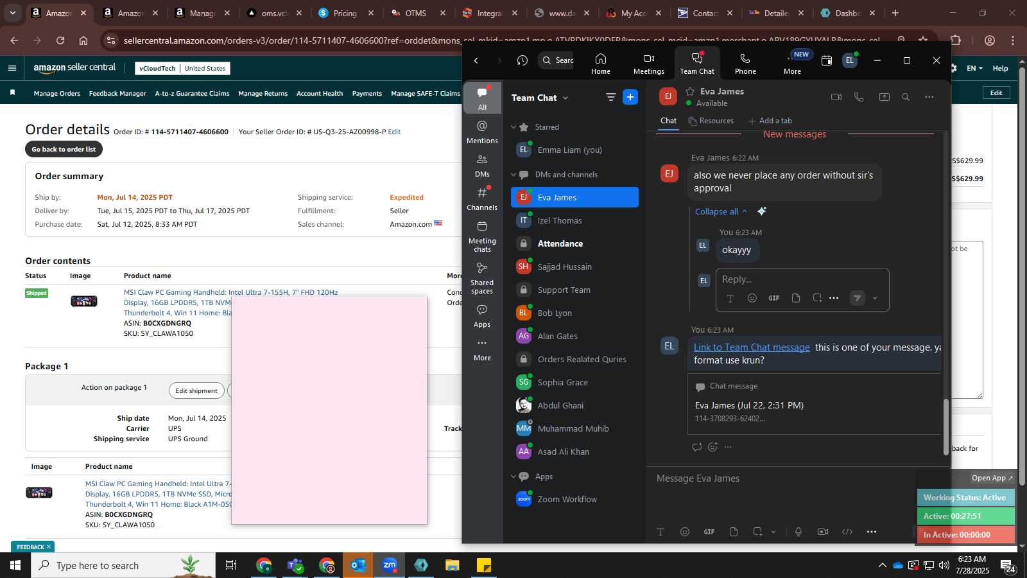Switch to Meetings tab in Zoom
This screenshot has width=1027, height=578.
[649, 64]
